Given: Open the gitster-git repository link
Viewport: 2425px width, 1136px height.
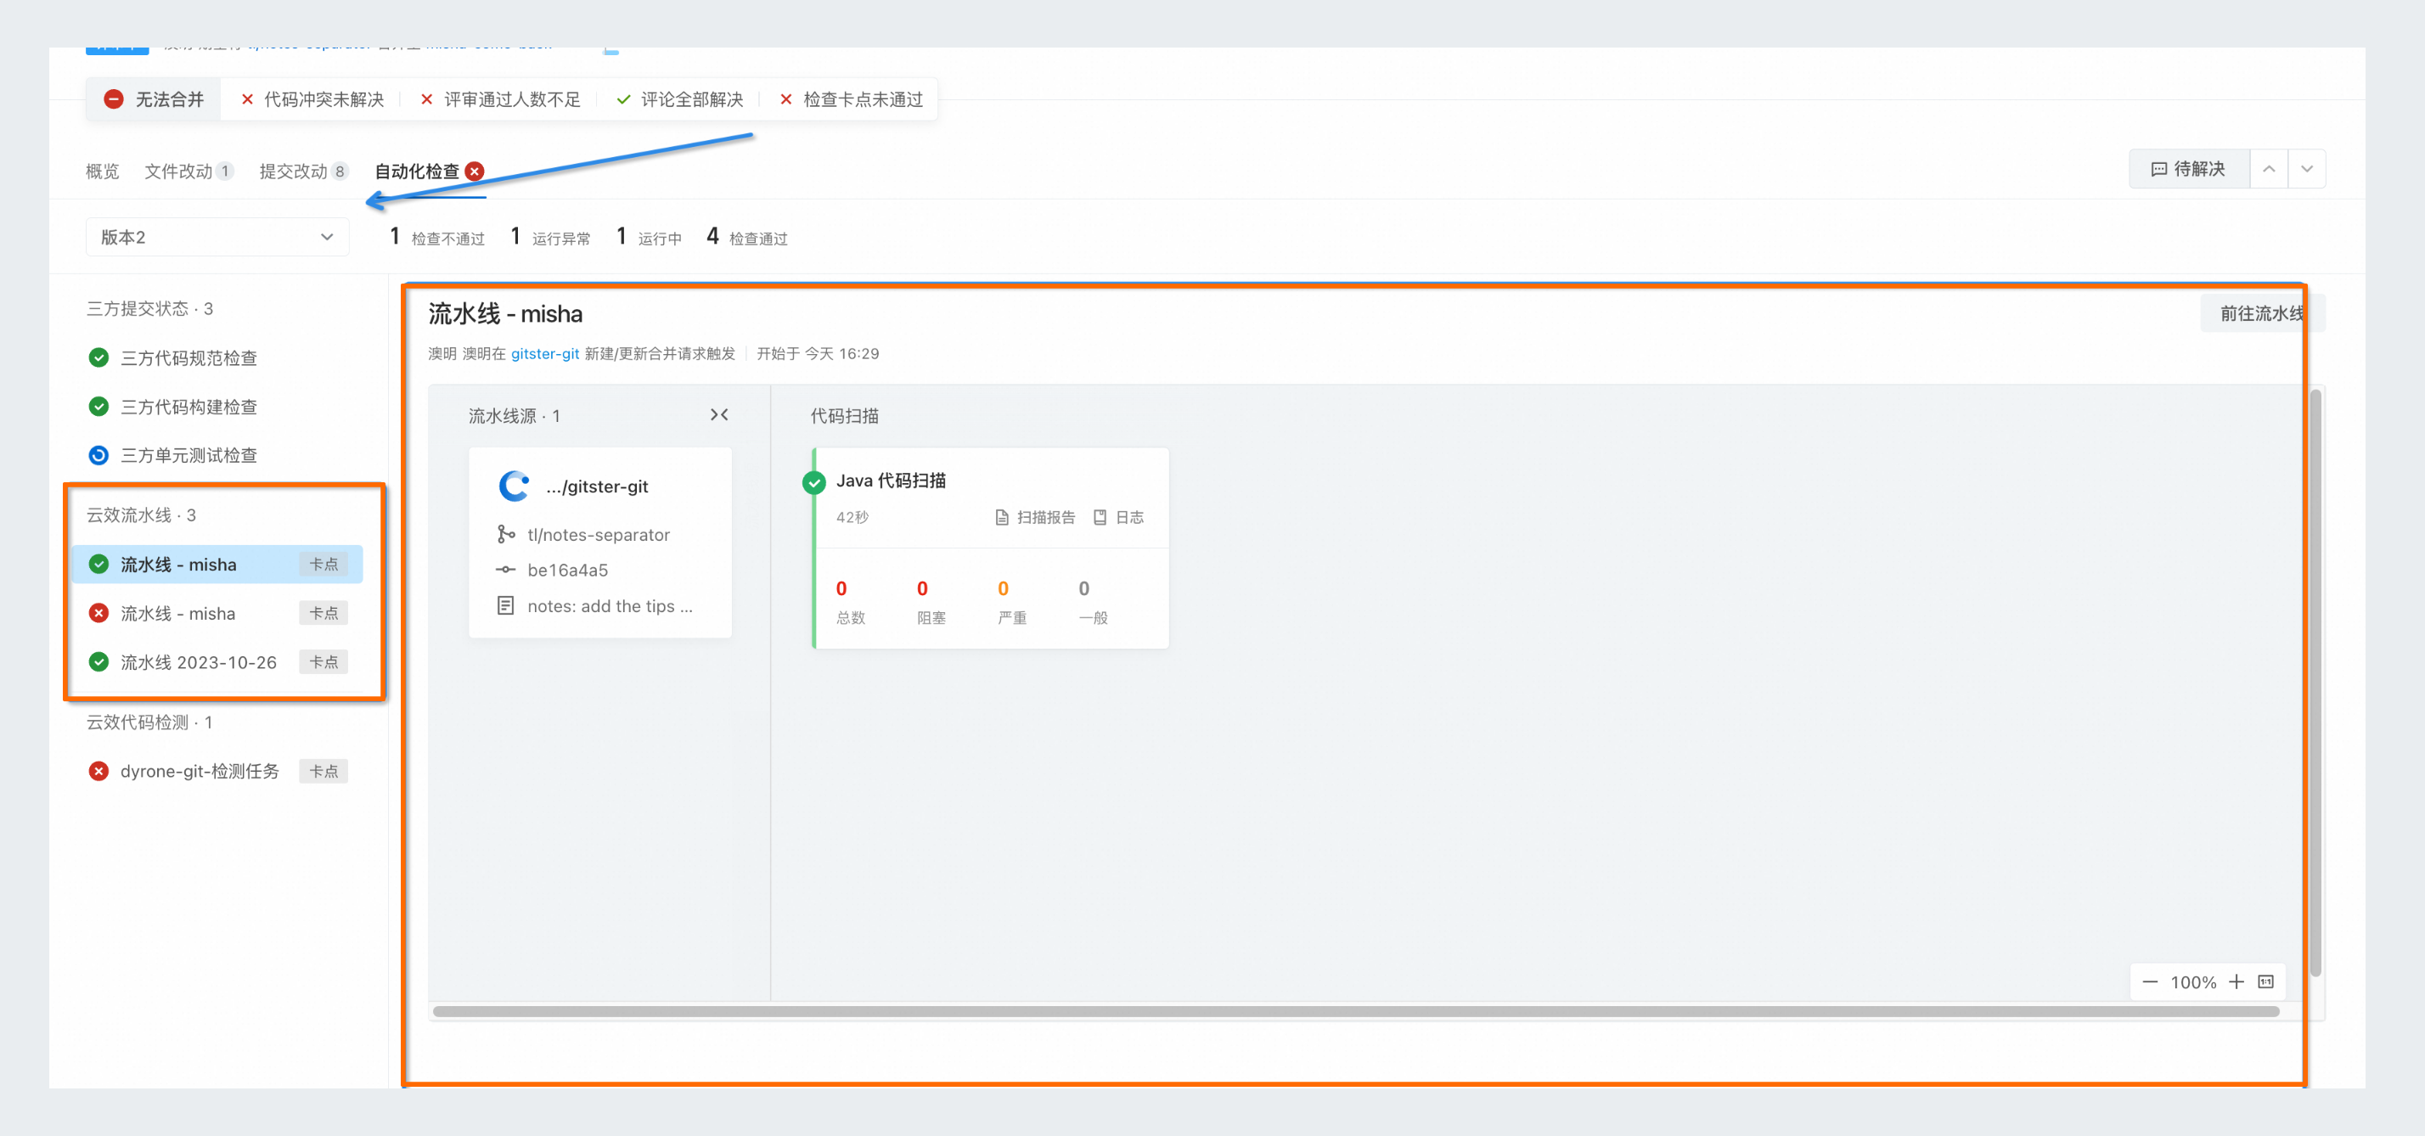Looking at the screenshot, I should 545,354.
